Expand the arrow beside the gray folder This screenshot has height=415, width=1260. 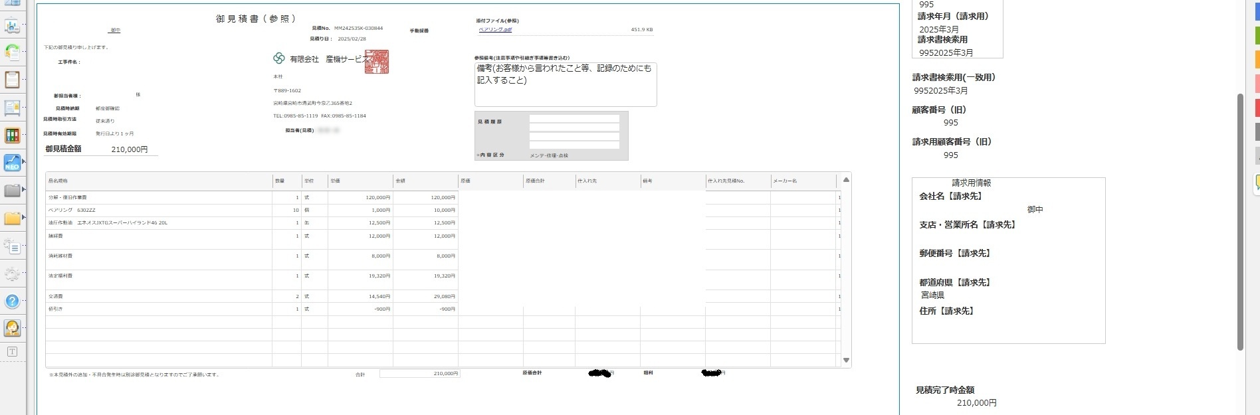click(24, 190)
